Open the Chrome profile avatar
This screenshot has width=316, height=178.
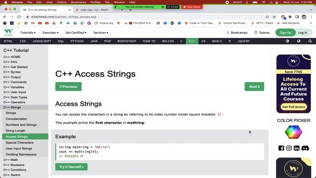point(304,17)
